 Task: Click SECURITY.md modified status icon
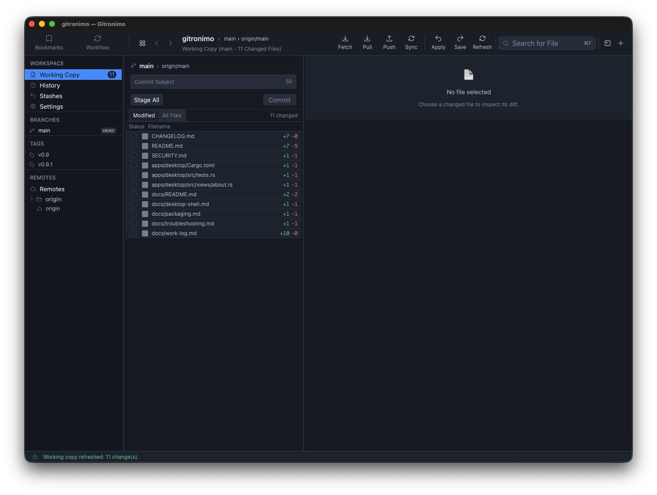(x=145, y=156)
